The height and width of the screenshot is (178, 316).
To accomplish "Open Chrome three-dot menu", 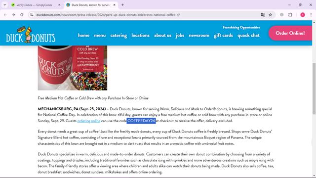I will [311, 15].
